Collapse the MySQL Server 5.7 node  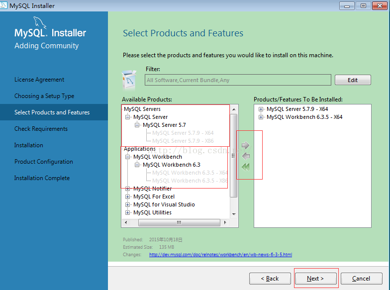[x=137, y=125]
